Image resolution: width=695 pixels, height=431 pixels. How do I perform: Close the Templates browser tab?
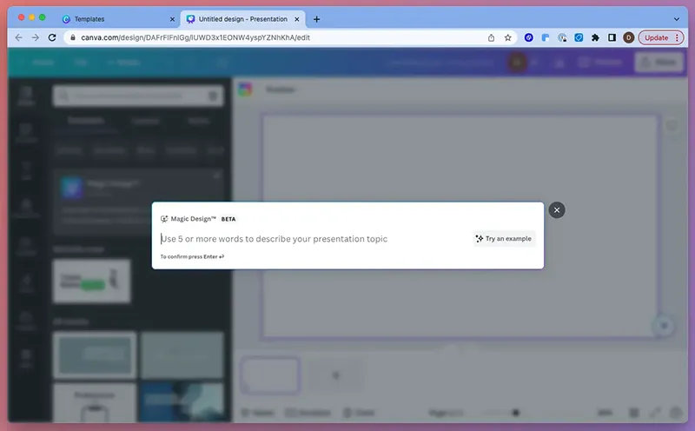click(x=172, y=18)
